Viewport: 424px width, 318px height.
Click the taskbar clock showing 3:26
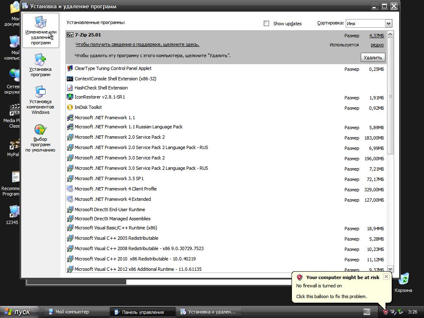(412, 312)
